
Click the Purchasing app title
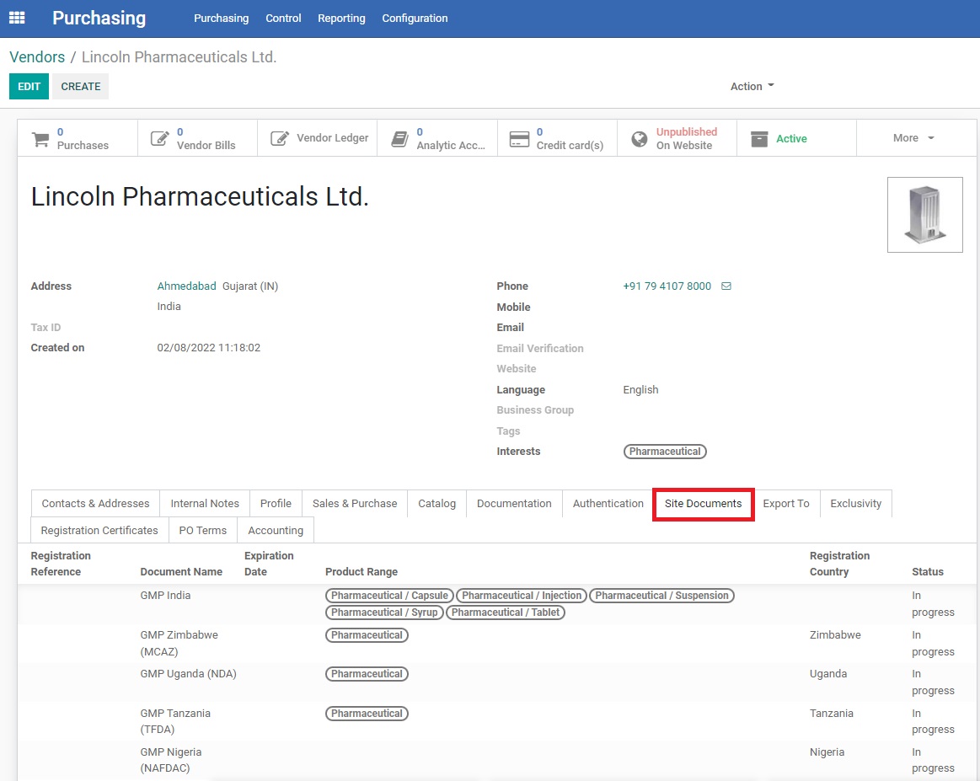click(x=99, y=19)
